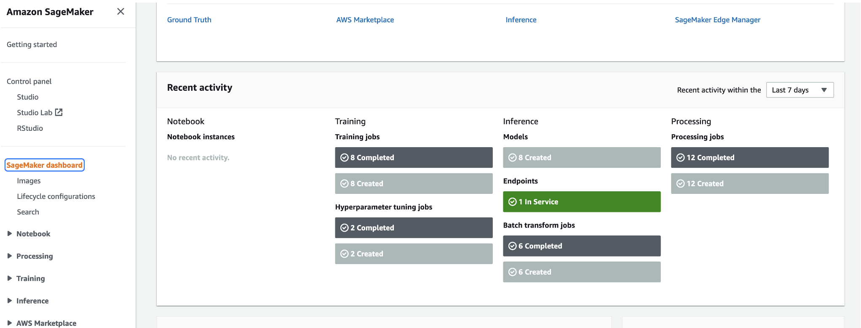View 8 Completed training jobs
The height and width of the screenshot is (328, 861).
click(x=414, y=158)
